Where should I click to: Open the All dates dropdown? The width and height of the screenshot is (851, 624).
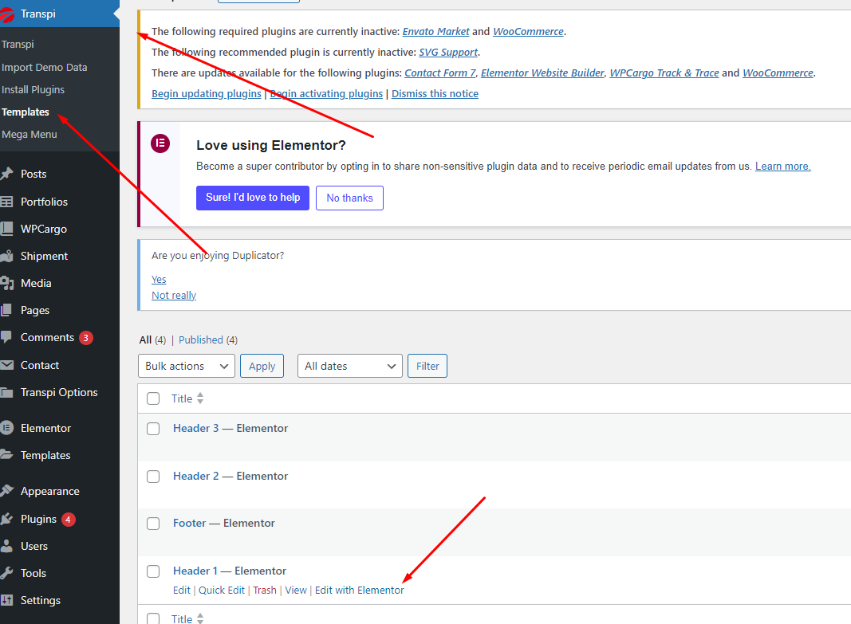point(350,366)
